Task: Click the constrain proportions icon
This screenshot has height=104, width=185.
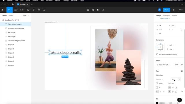Action: [x=182, y=29]
